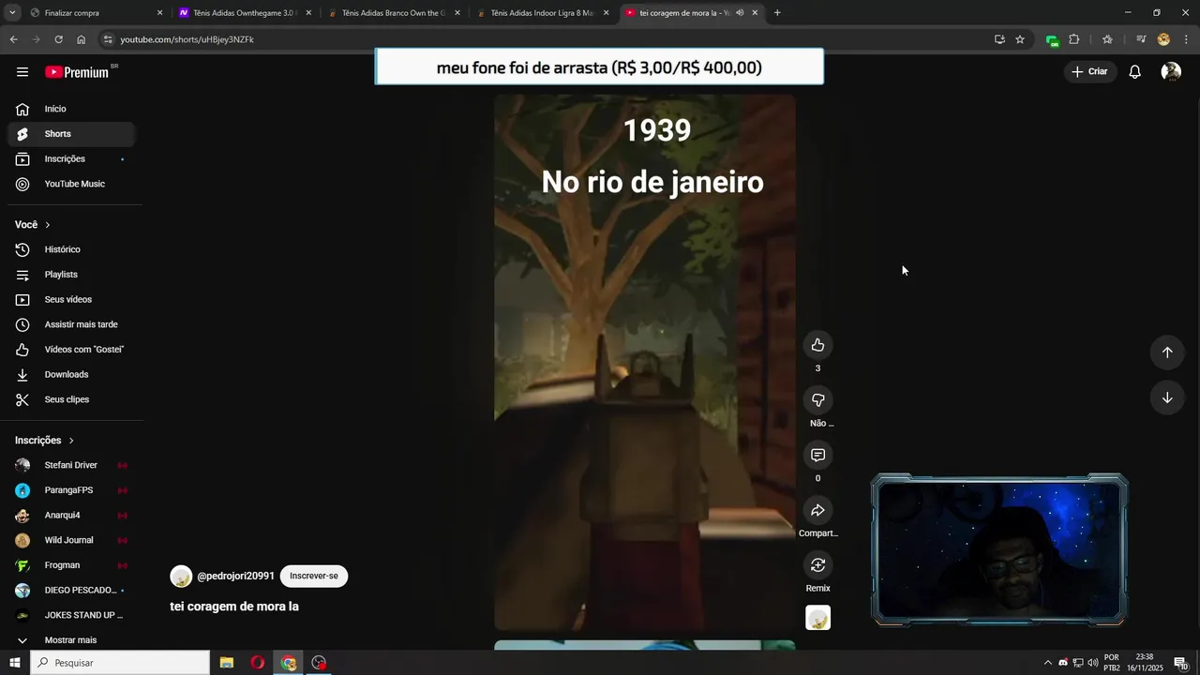Open the @pedrojori20991 channel link
1200x675 pixels.
(x=235, y=576)
